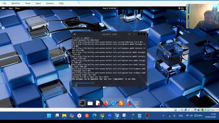The image size is (219, 123).
Task: Click the workspace indicator in Kali panel
Action: coord(4,8)
